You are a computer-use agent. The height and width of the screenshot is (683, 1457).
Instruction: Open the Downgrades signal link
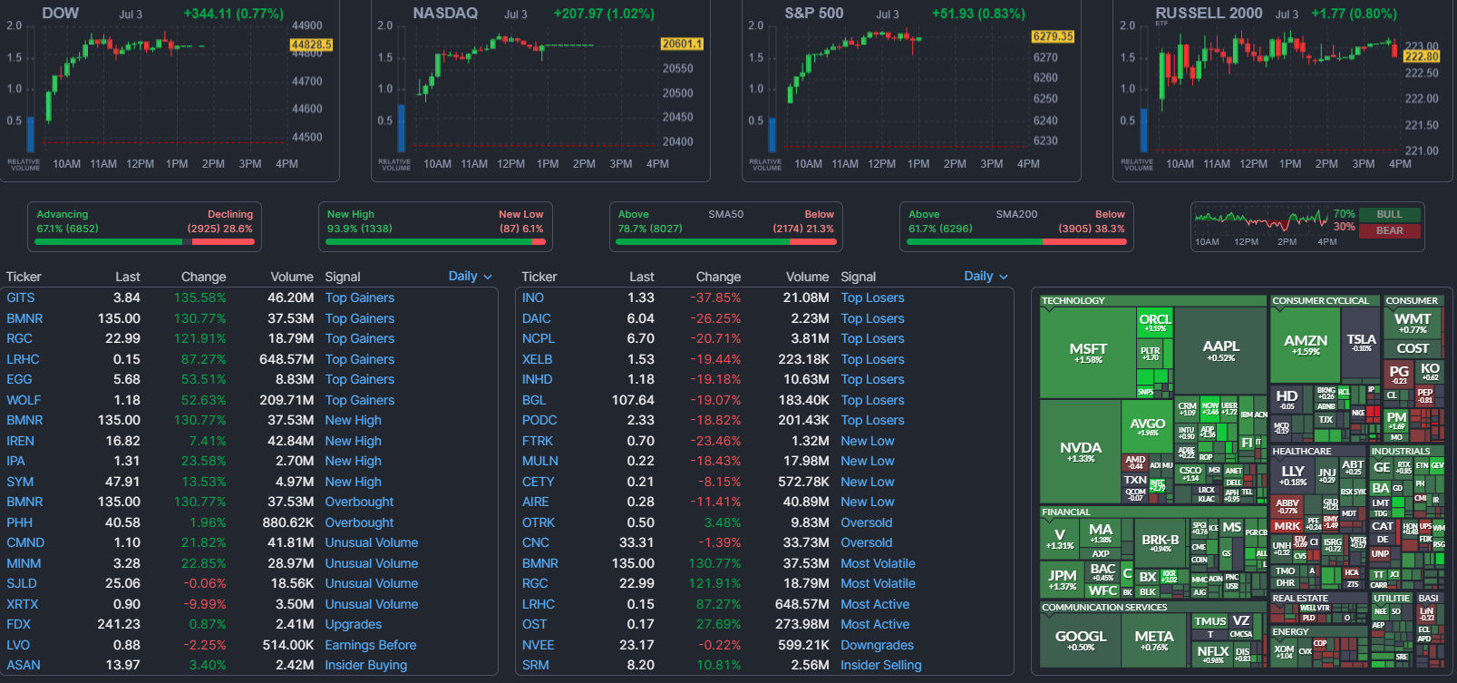[x=877, y=645]
